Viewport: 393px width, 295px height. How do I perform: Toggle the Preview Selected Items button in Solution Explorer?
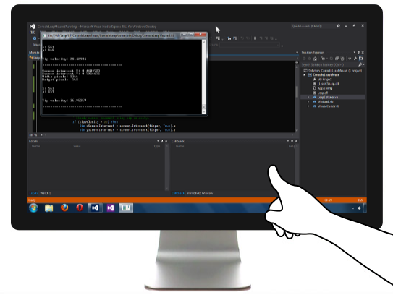pos(360,59)
